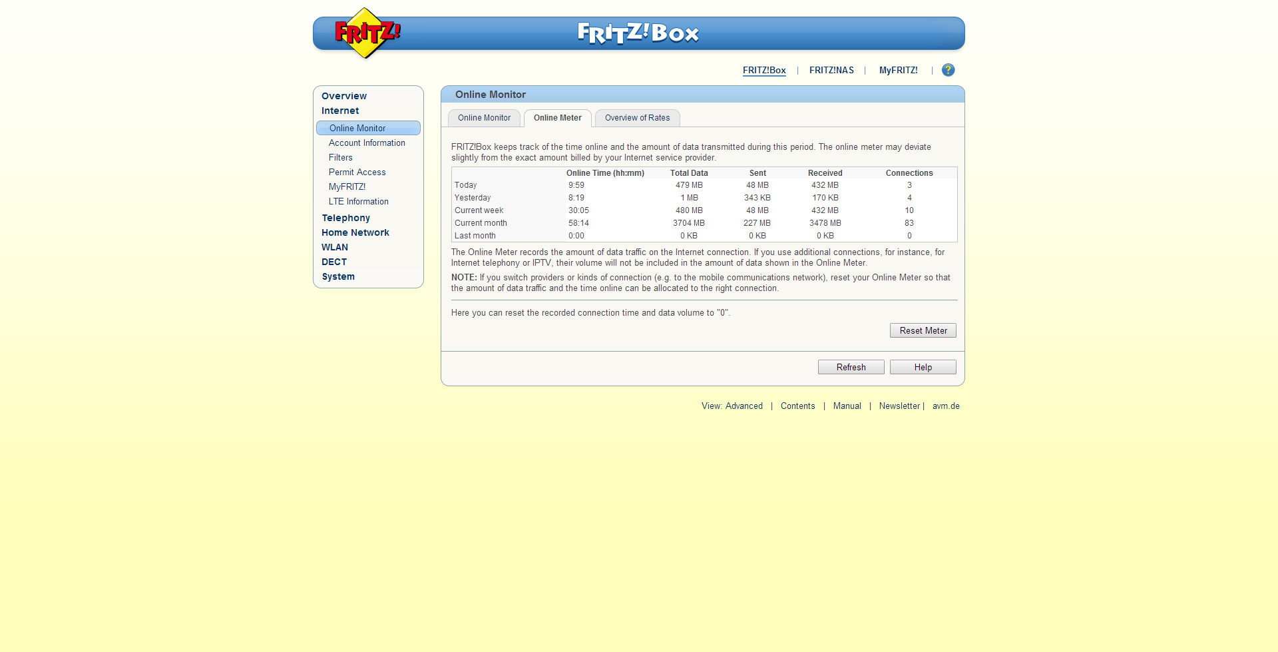Click the Current week row label
The height and width of the screenshot is (652, 1278).
coord(479,210)
